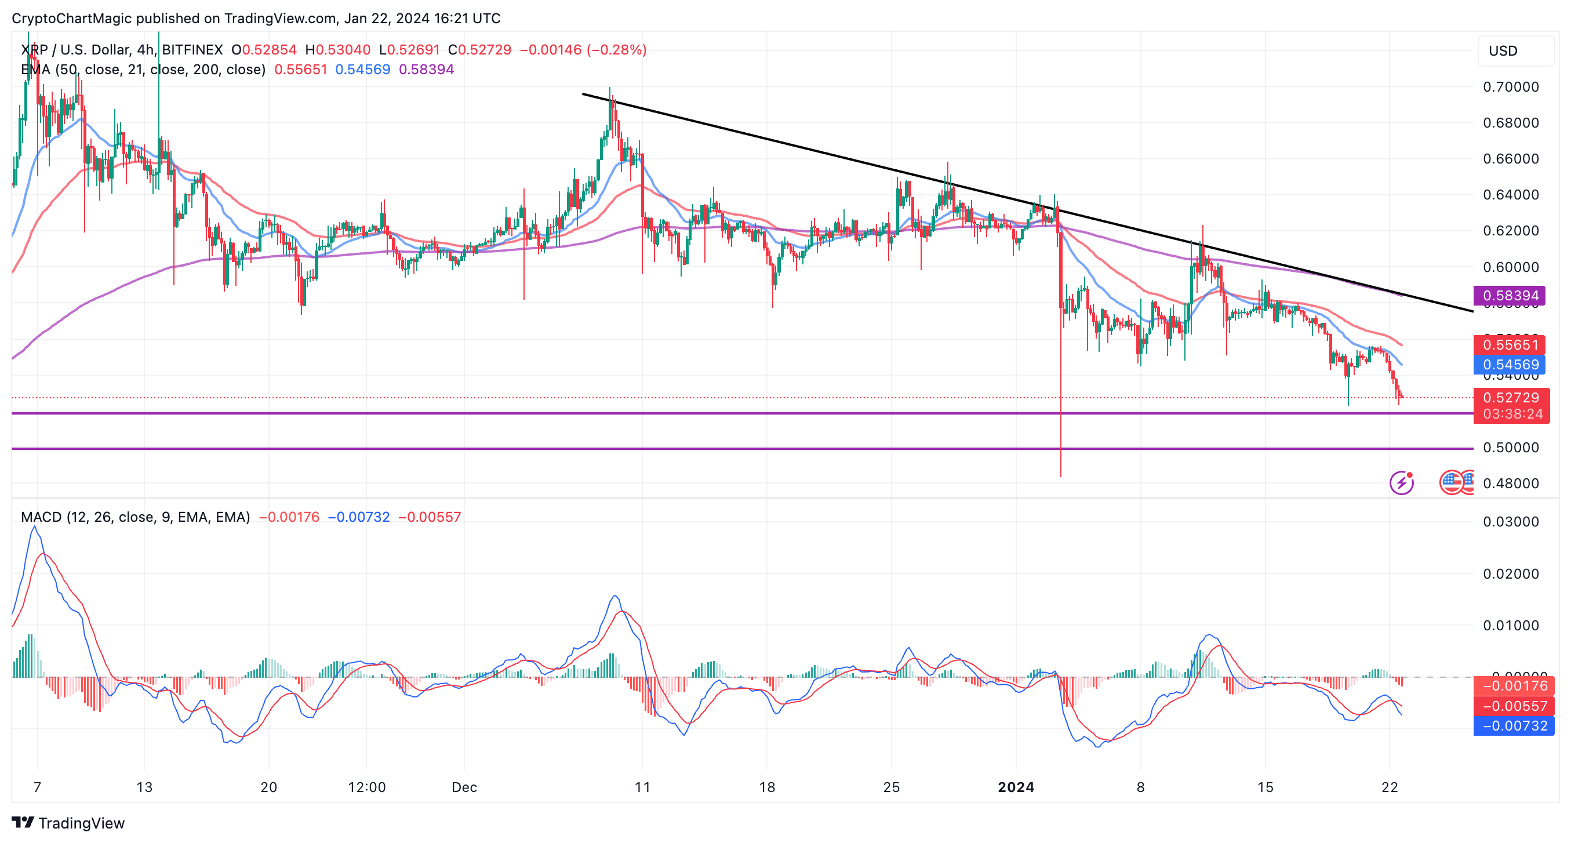1571x843 pixels.
Task: Click the 13 date label on time axis
Action: tap(144, 787)
